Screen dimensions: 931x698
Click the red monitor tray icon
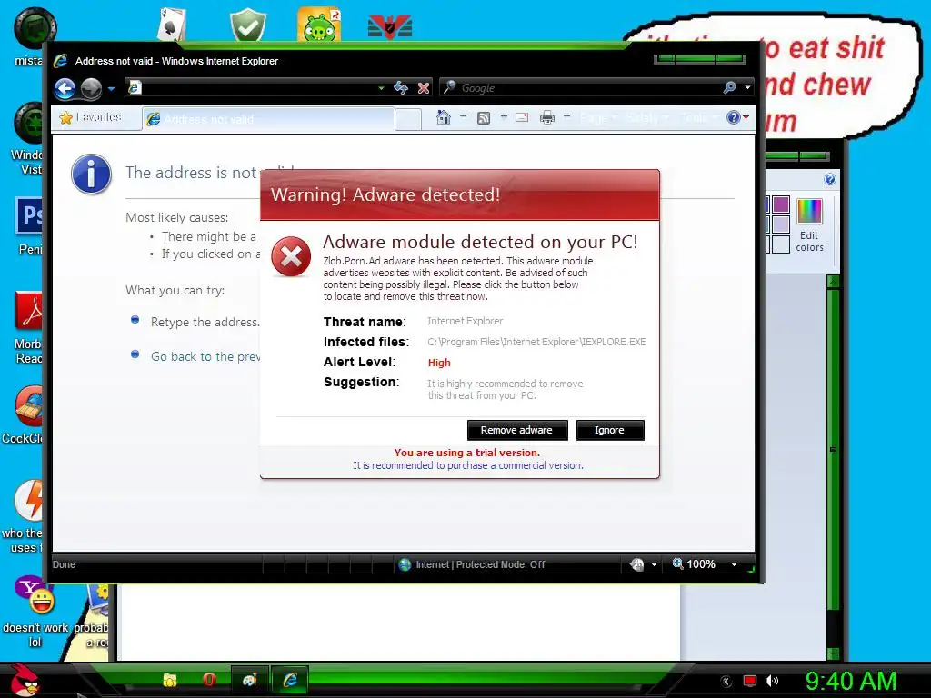tap(750, 681)
